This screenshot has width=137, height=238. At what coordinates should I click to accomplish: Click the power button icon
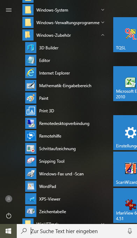[9, 216]
